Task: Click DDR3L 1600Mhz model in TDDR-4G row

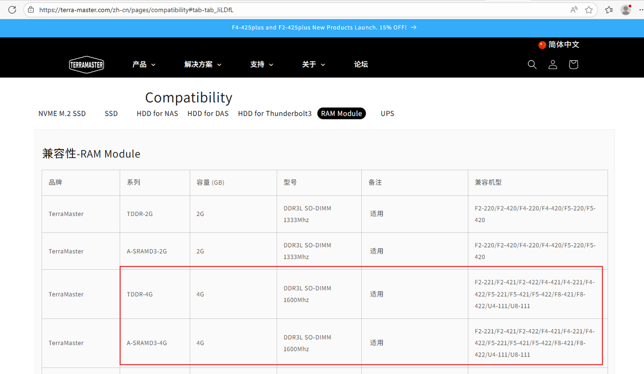Action: coord(307,294)
